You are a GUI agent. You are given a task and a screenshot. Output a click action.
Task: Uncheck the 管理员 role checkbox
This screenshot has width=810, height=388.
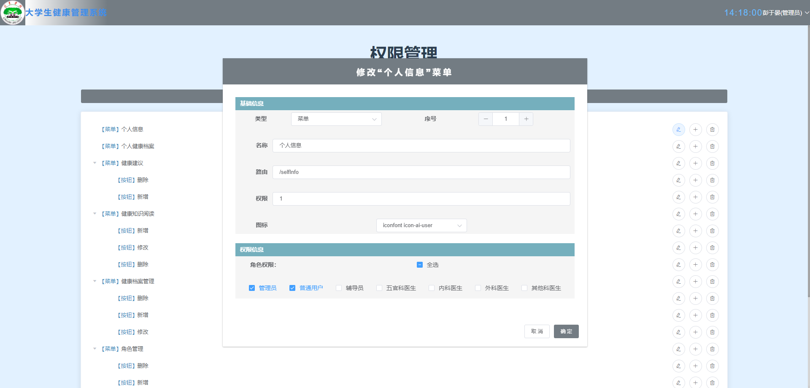click(252, 288)
